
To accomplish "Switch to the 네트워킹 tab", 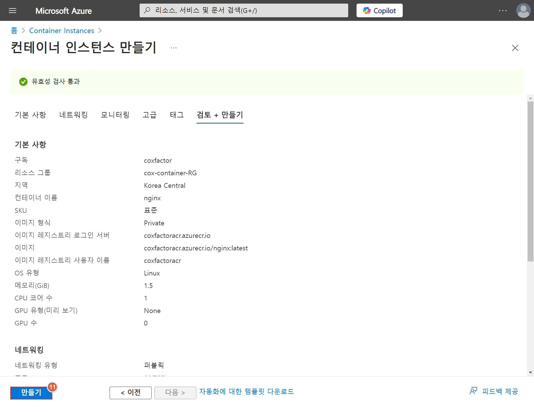I will (73, 115).
